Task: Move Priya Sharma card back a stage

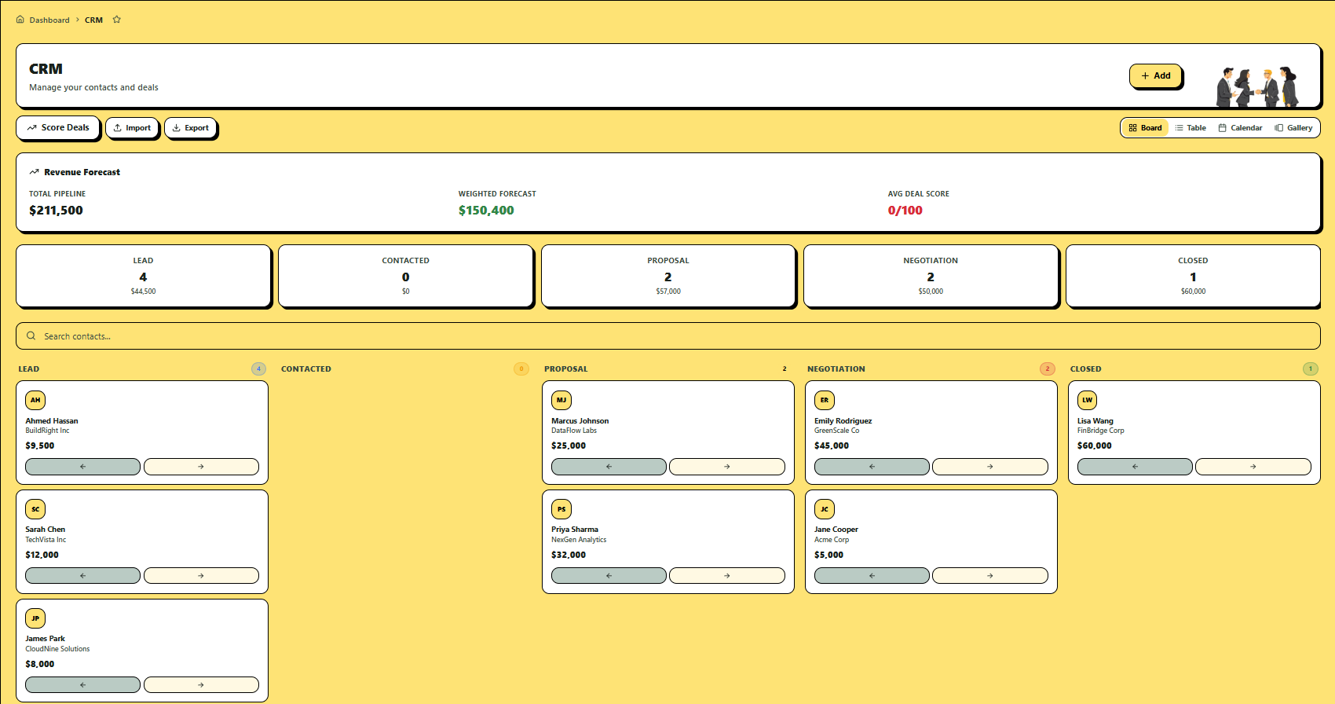Action: pos(609,576)
